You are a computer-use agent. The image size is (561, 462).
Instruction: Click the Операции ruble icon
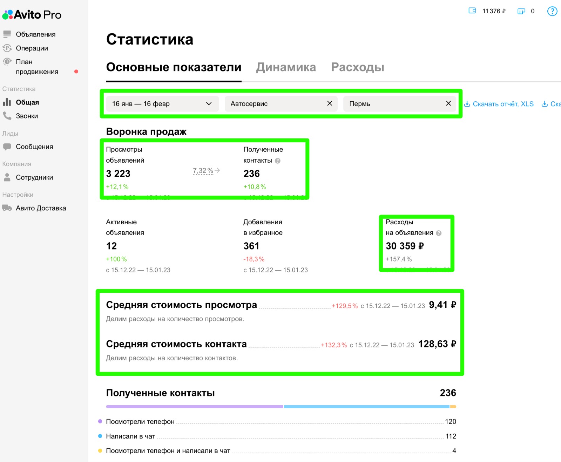click(7, 48)
